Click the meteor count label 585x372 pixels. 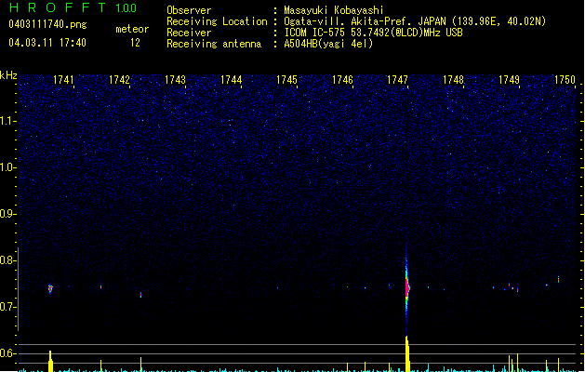(132, 29)
